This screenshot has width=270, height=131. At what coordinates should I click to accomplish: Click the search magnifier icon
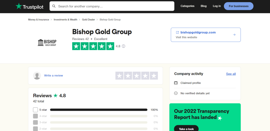[x=54, y=6]
